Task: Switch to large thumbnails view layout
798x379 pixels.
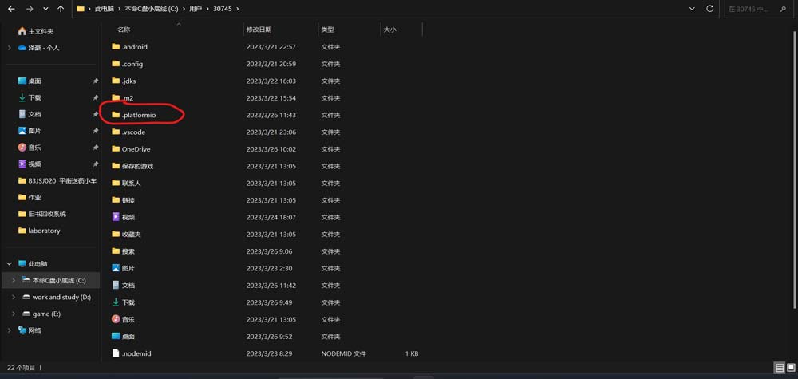Action: [790, 369]
